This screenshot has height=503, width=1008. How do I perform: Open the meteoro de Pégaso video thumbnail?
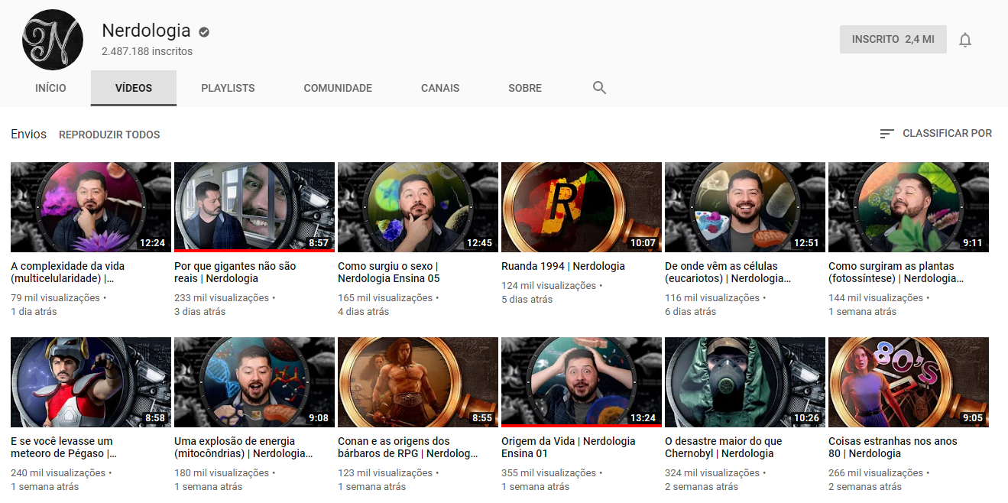click(91, 382)
